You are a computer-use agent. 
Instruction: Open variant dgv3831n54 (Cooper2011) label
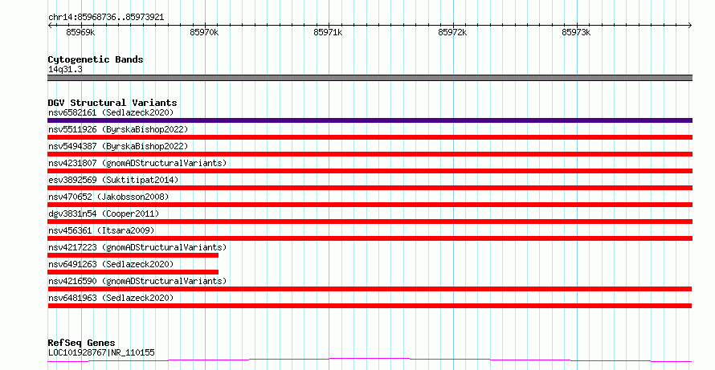click(104, 213)
